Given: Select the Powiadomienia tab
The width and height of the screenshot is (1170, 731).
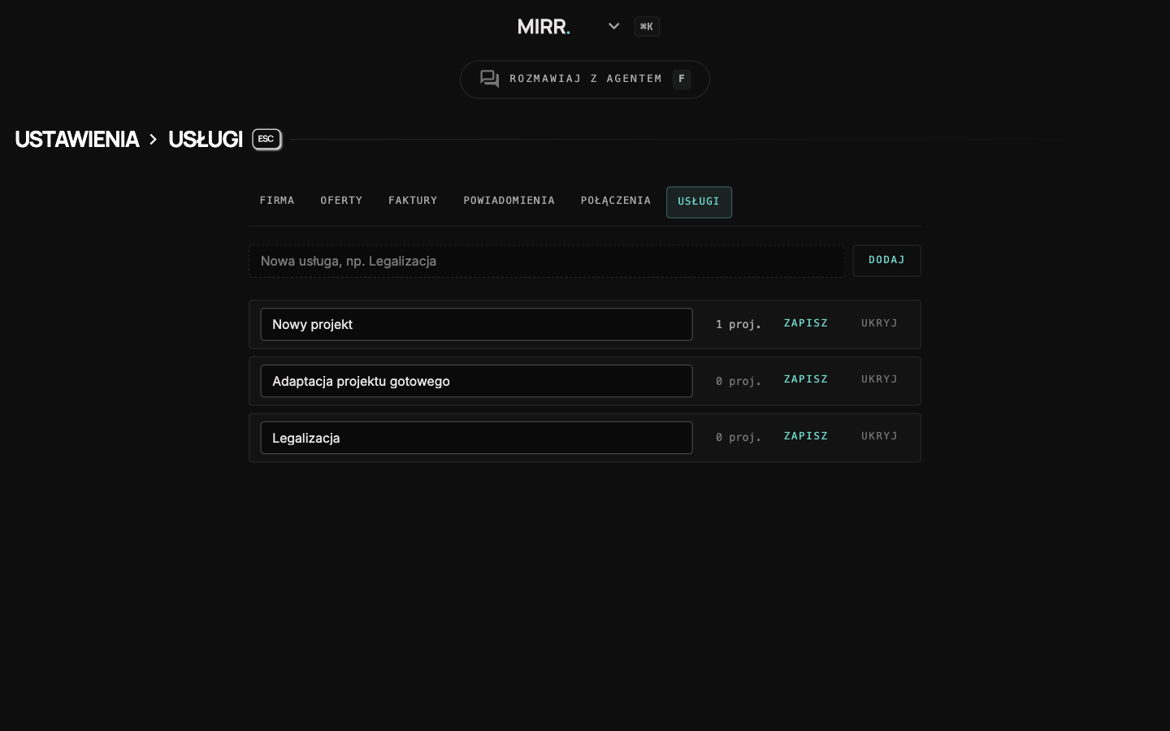Looking at the screenshot, I should pos(509,201).
